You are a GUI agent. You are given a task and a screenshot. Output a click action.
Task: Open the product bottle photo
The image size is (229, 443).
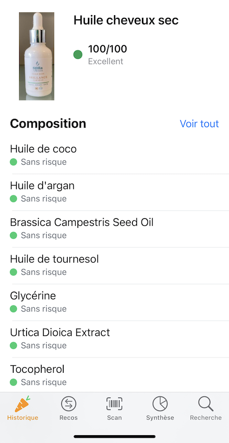point(37,56)
